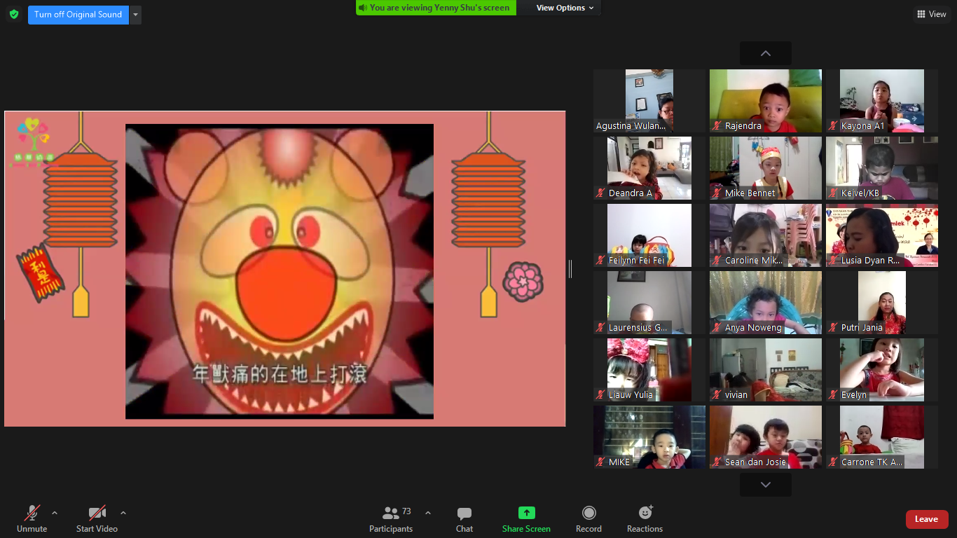957x538 pixels.
Task: Click muted mic icon on Carrone TK tile
Action: (x=834, y=462)
